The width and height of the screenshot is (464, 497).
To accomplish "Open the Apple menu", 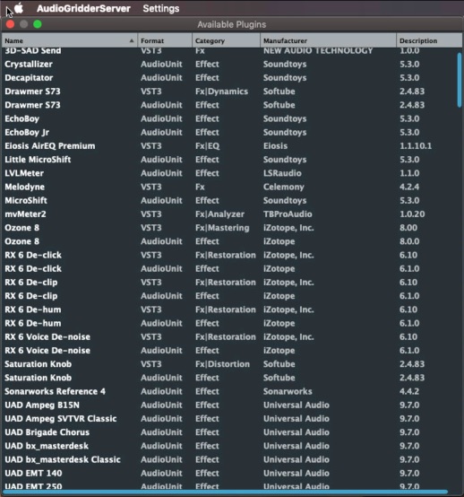I will (x=19, y=8).
